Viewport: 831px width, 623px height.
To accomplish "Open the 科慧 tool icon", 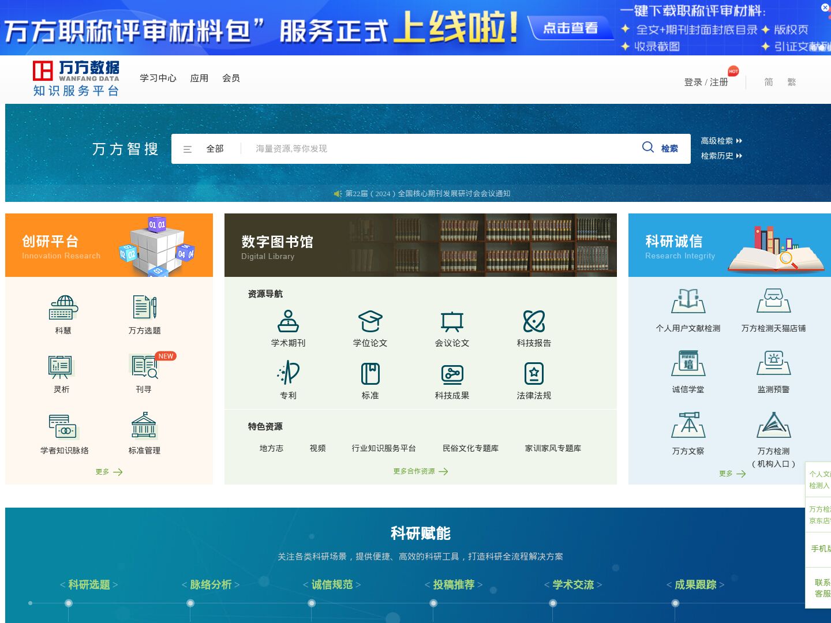I will (63, 308).
